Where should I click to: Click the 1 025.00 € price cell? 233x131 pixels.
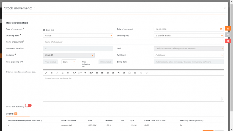92,125
